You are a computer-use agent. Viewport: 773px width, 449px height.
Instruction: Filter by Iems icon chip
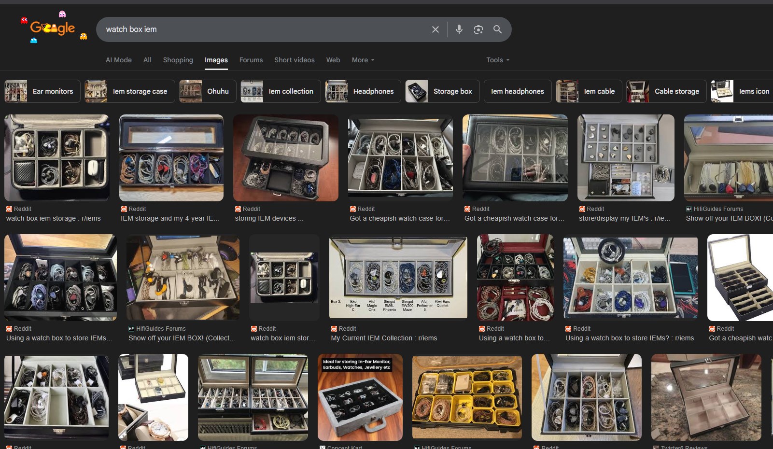click(x=742, y=91)
